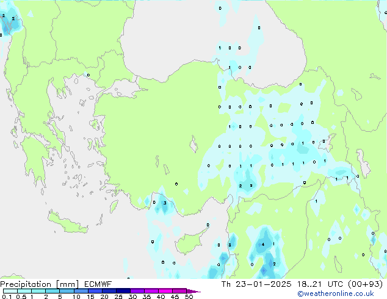Click the forecast date 'Th 23-01-2025'

tap(256, 284)
